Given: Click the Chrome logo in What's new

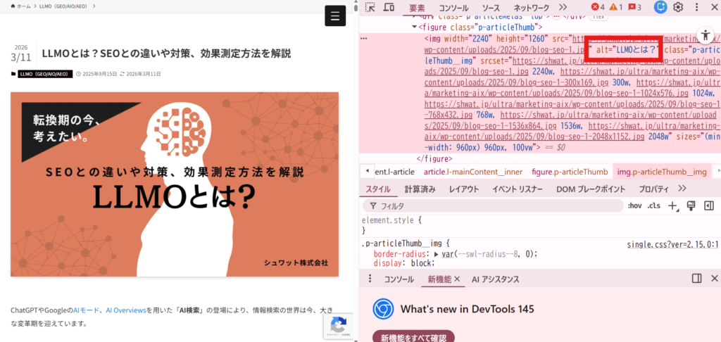Looking at the screenshot, I should (x=383, y=309).
